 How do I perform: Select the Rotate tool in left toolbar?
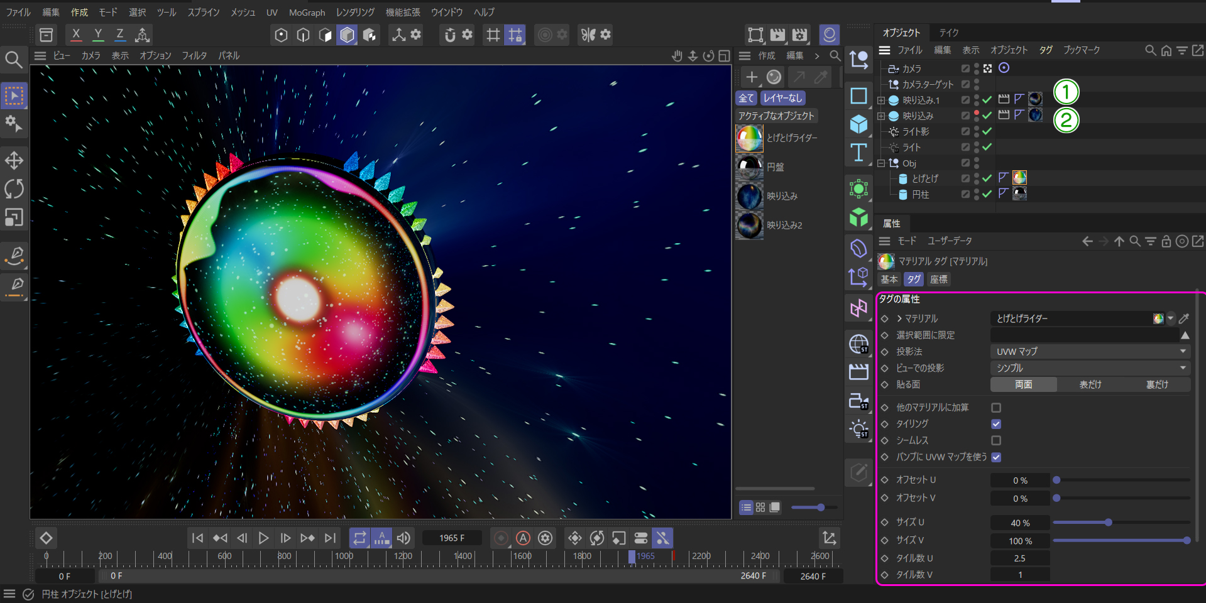click(14, 188)
